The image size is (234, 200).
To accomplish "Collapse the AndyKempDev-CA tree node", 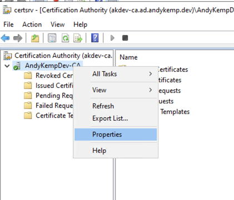I will pos(7,66).
